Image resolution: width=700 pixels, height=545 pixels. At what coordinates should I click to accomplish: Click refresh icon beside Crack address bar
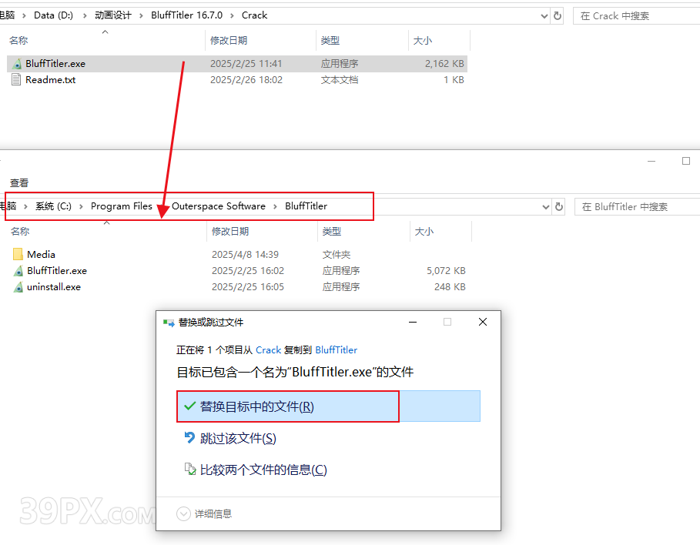tap(558, 15)
